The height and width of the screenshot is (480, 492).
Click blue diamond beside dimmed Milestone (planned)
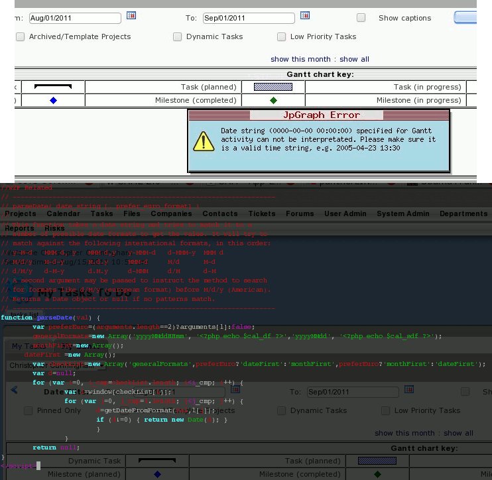click(x=158, y=474)
